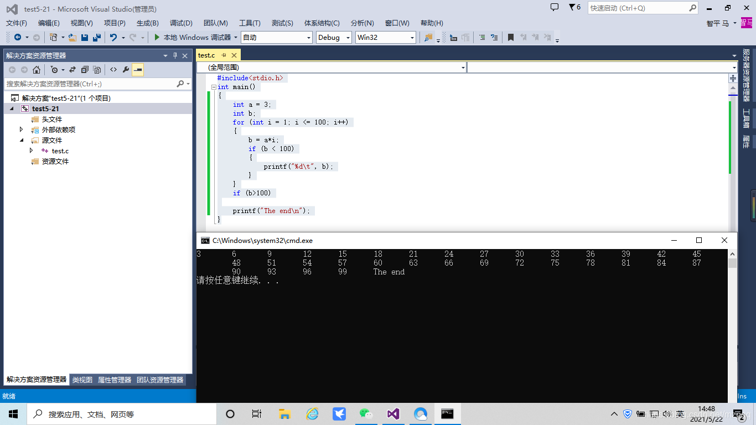This screenshot has width=756, height=425.
Task: Click the Quick Launch magnifier icon
Action: 692,8
